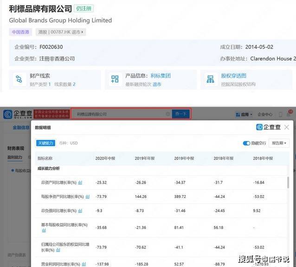Screen dimensions: 296x267
Task: Select value -137.98 in 营业利润 row
Action: click(102, 264)
